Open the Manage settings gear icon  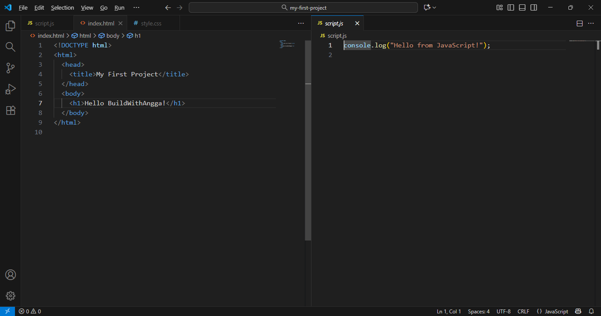10,295
